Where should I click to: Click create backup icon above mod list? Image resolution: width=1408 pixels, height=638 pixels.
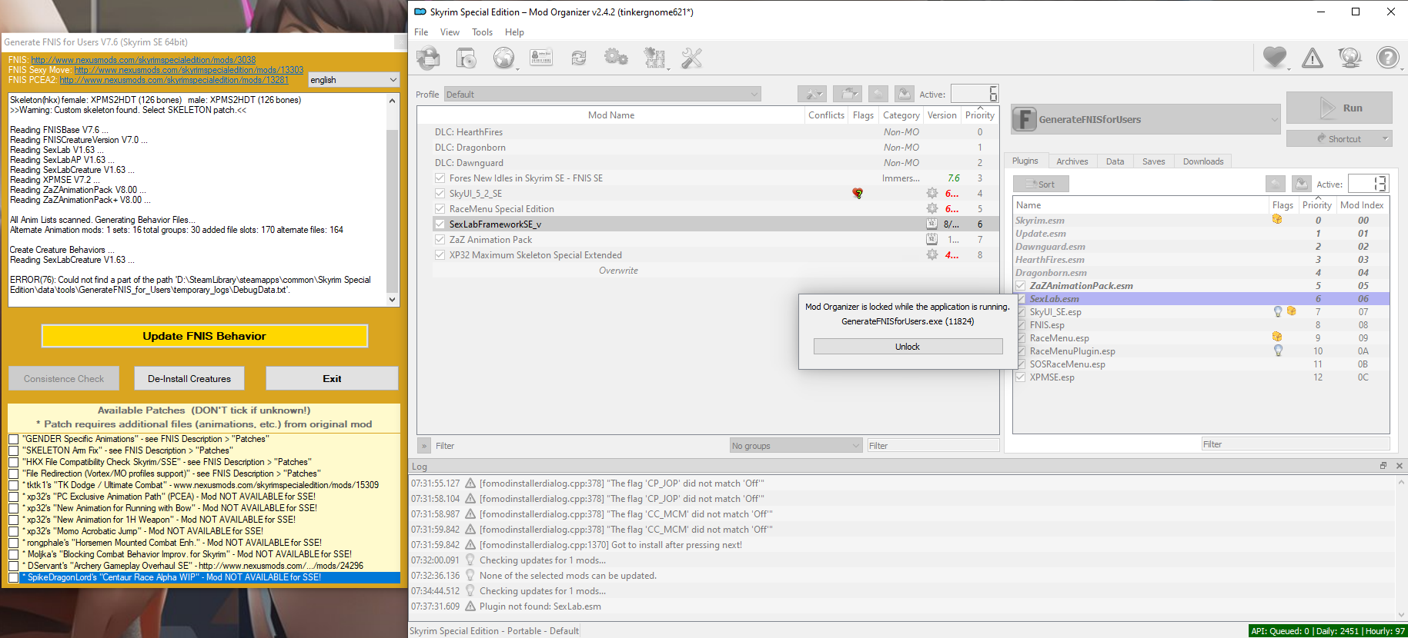click(x=905, y=94)
